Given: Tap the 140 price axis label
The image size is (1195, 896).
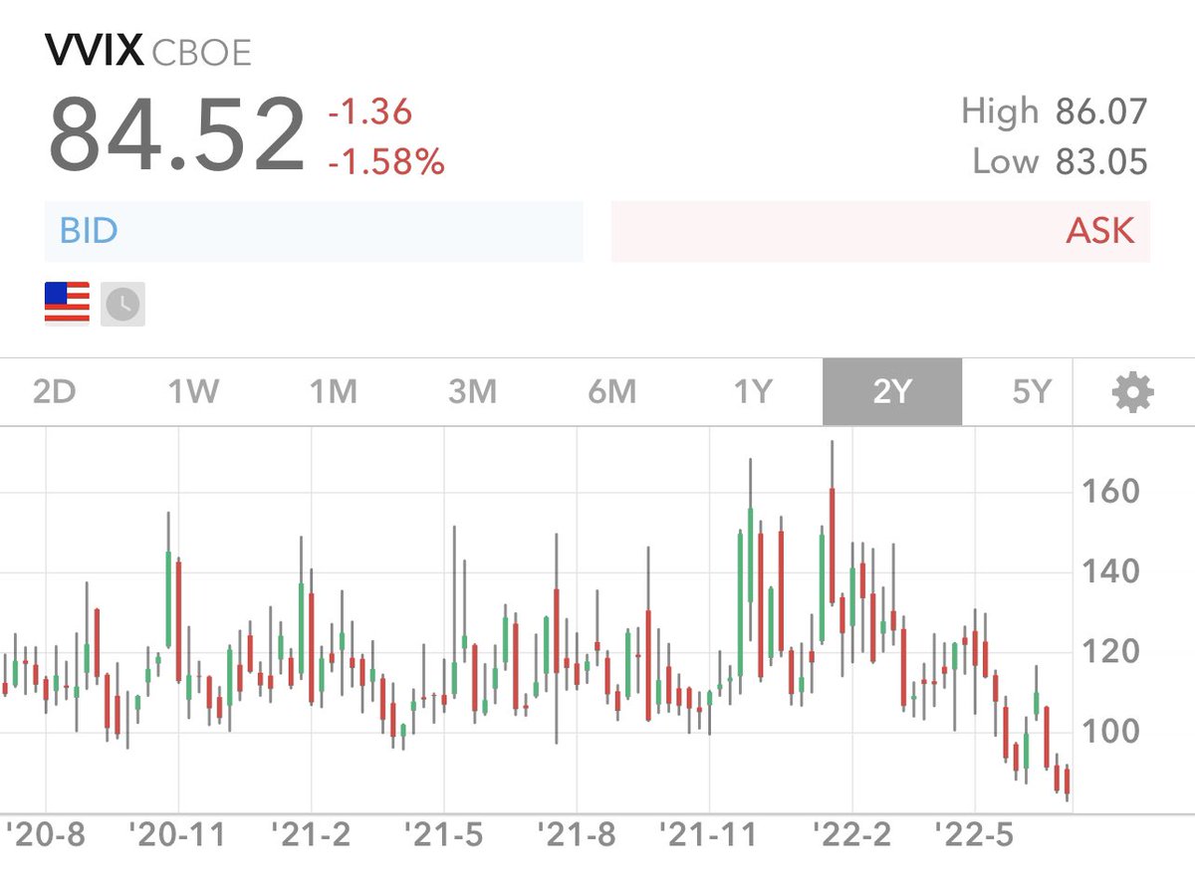Looking at the screenshot, I should 1111,571.
